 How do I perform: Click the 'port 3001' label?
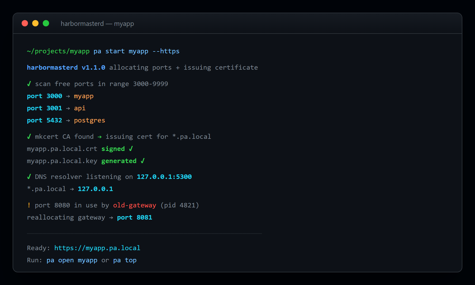coord(45,108)
